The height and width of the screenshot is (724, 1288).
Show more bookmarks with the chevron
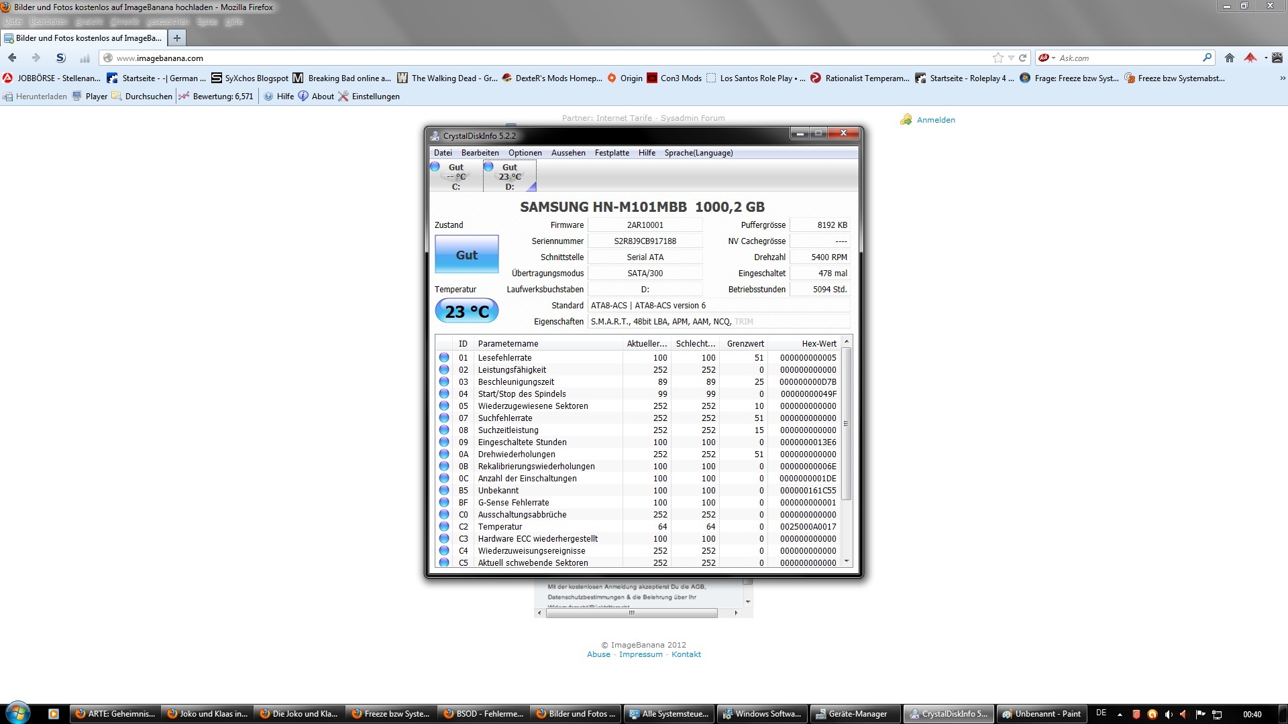tap(1282, 78)
